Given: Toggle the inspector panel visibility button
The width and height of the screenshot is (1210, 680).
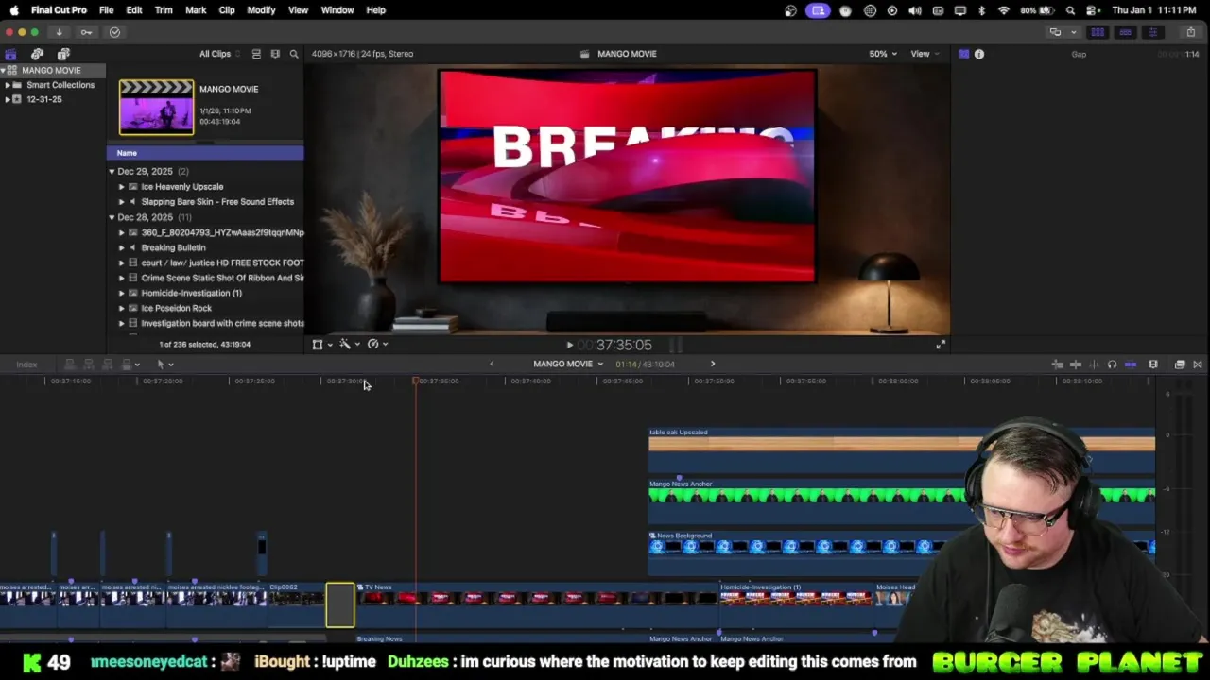Looking at the screenshot, I should point(1152,32).
